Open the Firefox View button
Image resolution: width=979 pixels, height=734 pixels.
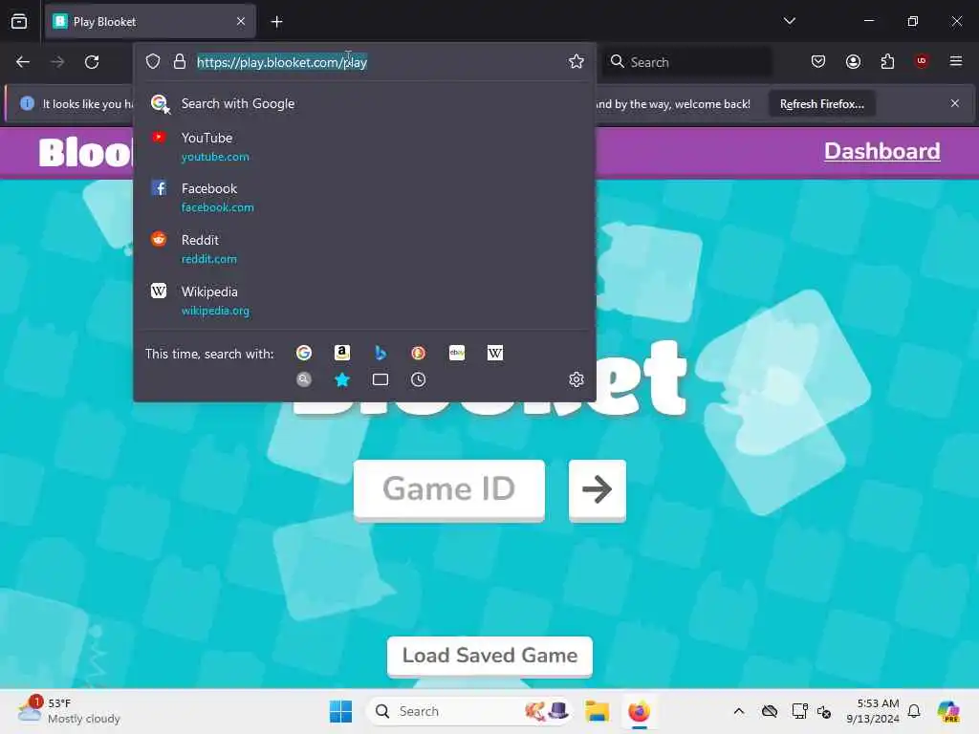coord(19,21)
